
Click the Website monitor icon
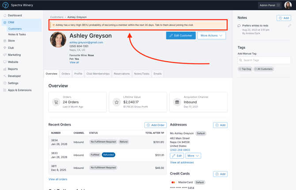5,62
